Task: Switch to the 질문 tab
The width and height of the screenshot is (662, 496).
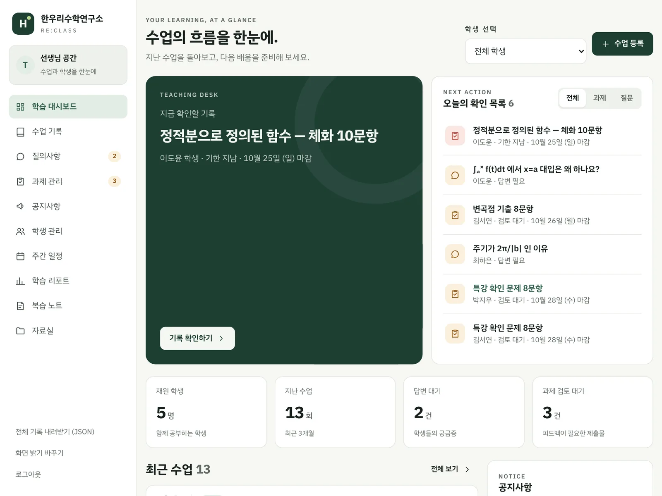Action: 627,98
